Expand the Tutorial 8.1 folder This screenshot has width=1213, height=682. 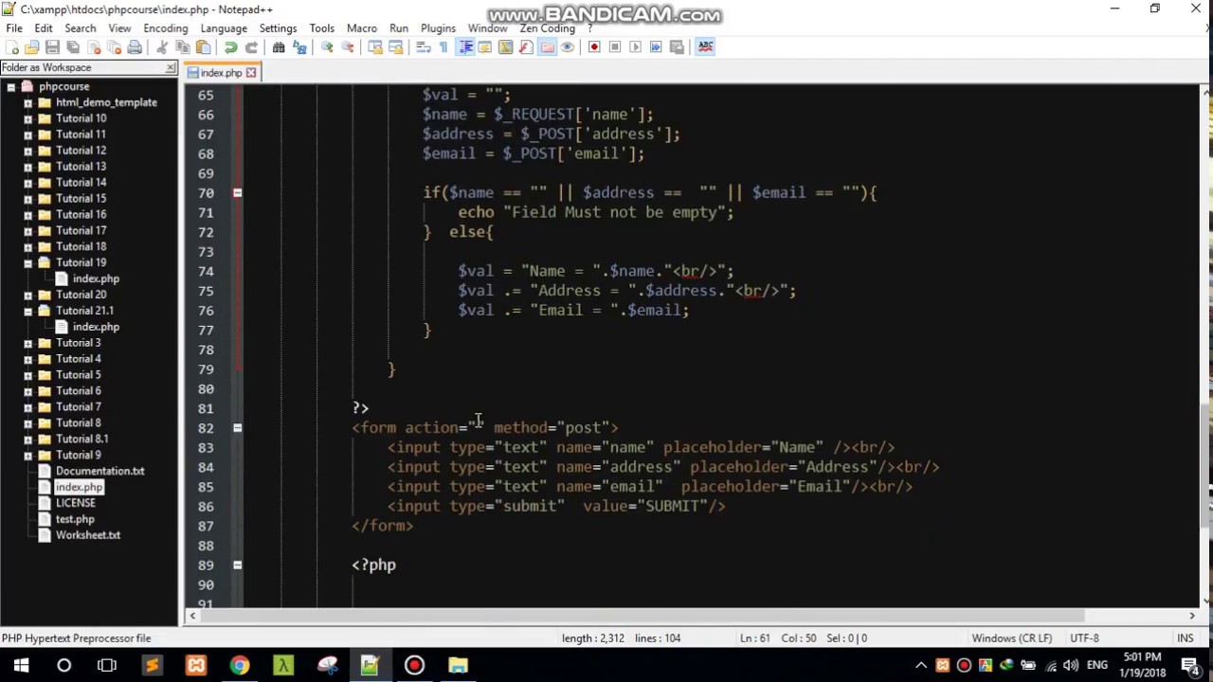27,439
